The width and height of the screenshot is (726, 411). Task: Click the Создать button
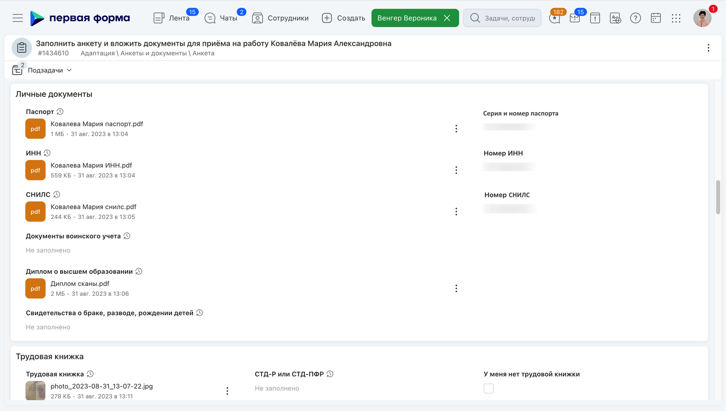pyautogui.click(x=344, y=18)
